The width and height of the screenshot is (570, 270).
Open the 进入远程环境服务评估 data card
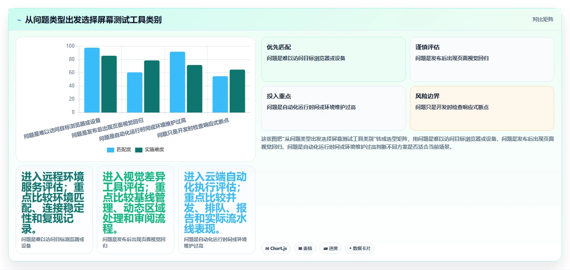click(54, 210)
